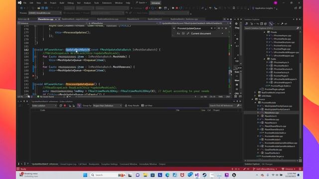Click the Search Find All References field
This screenshot has width=319, height=179.
[x=223, y=105]
